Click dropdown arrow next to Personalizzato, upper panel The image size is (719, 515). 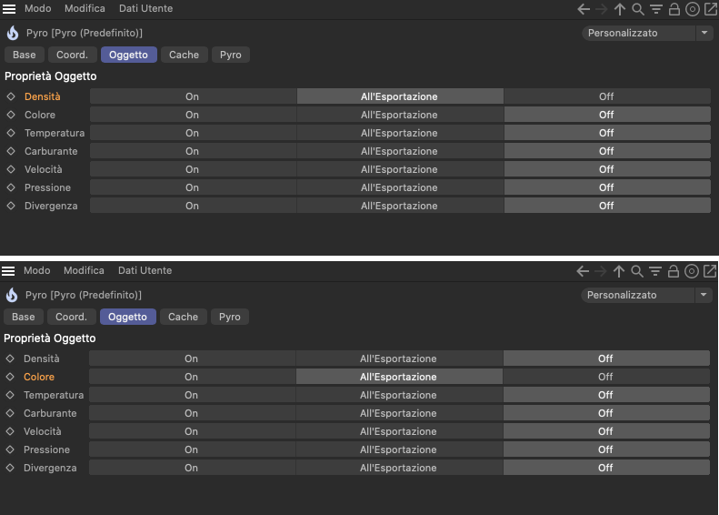tap(704, 33)
